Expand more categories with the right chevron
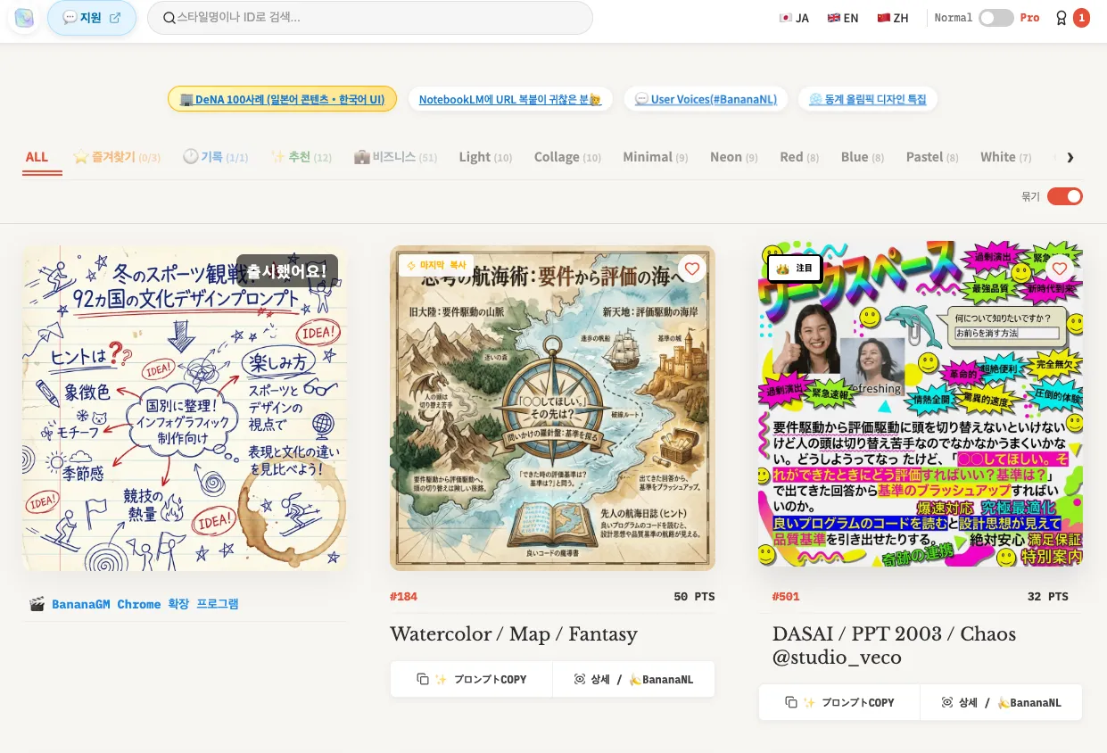The width and height of the screenshot is (1107, 753). click(1070, 158)
